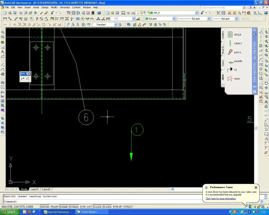Click the calculator icon in the toolbar
Viewport: 269px width, 215px height.
[x=93, y=13]
